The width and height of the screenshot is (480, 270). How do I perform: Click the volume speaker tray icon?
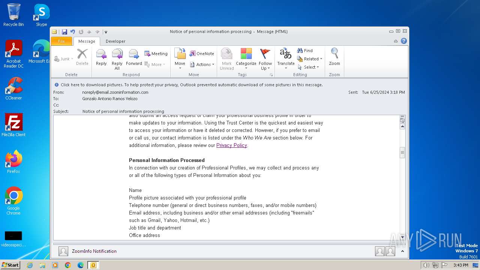[x=426, y=265]
